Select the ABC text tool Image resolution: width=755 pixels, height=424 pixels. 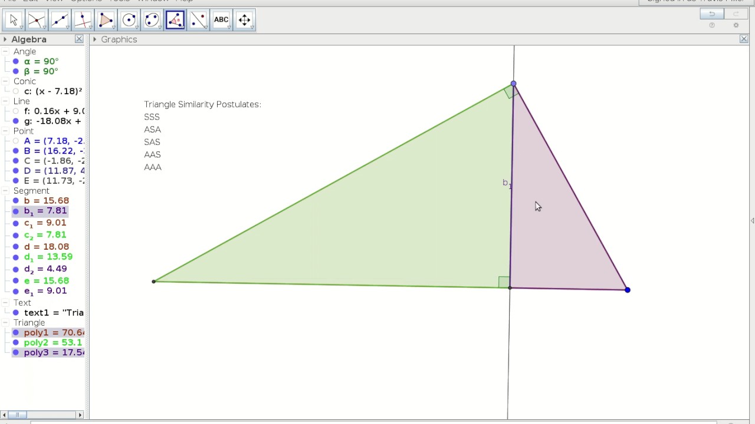(221, 20)
